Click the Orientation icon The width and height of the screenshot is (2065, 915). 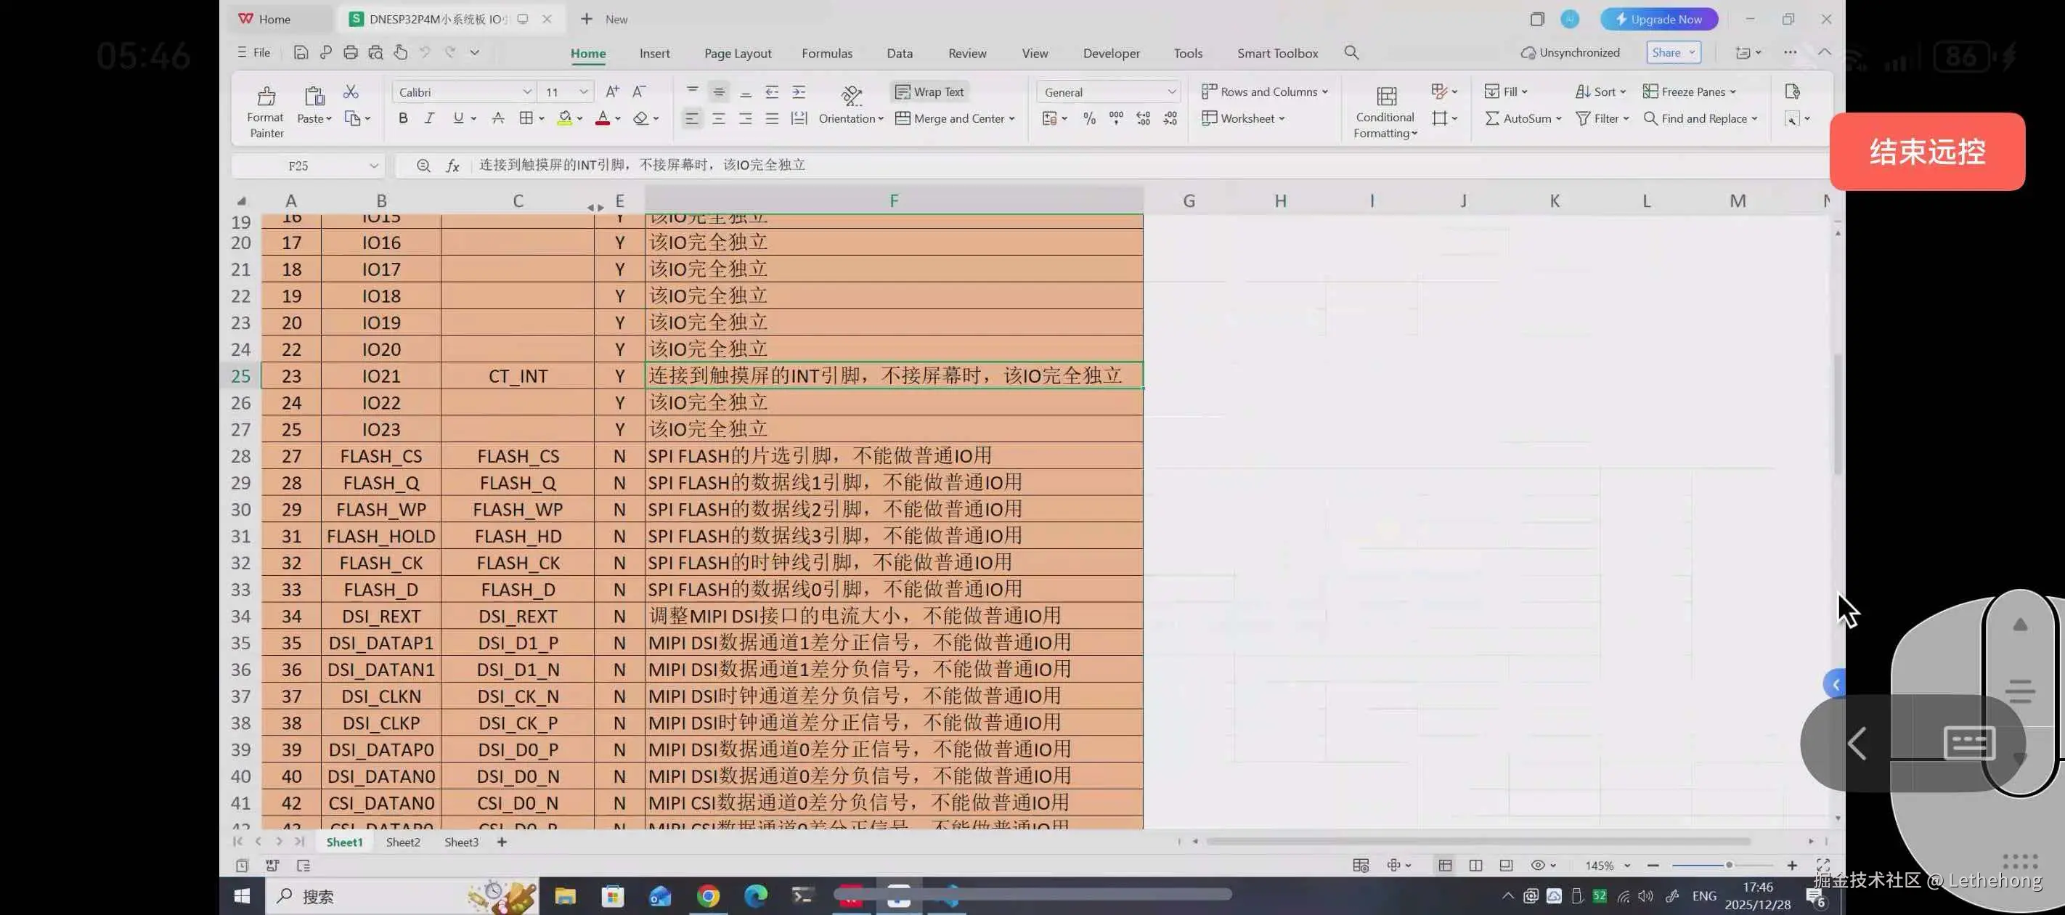(850, 97)
